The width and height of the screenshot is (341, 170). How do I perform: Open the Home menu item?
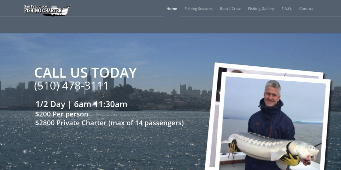pyautogui.click(x=171, y=9)
